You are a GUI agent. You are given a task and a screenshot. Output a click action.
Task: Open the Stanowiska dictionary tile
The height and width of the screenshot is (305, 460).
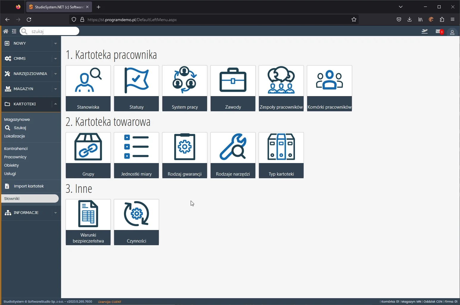tap(88, 88)
